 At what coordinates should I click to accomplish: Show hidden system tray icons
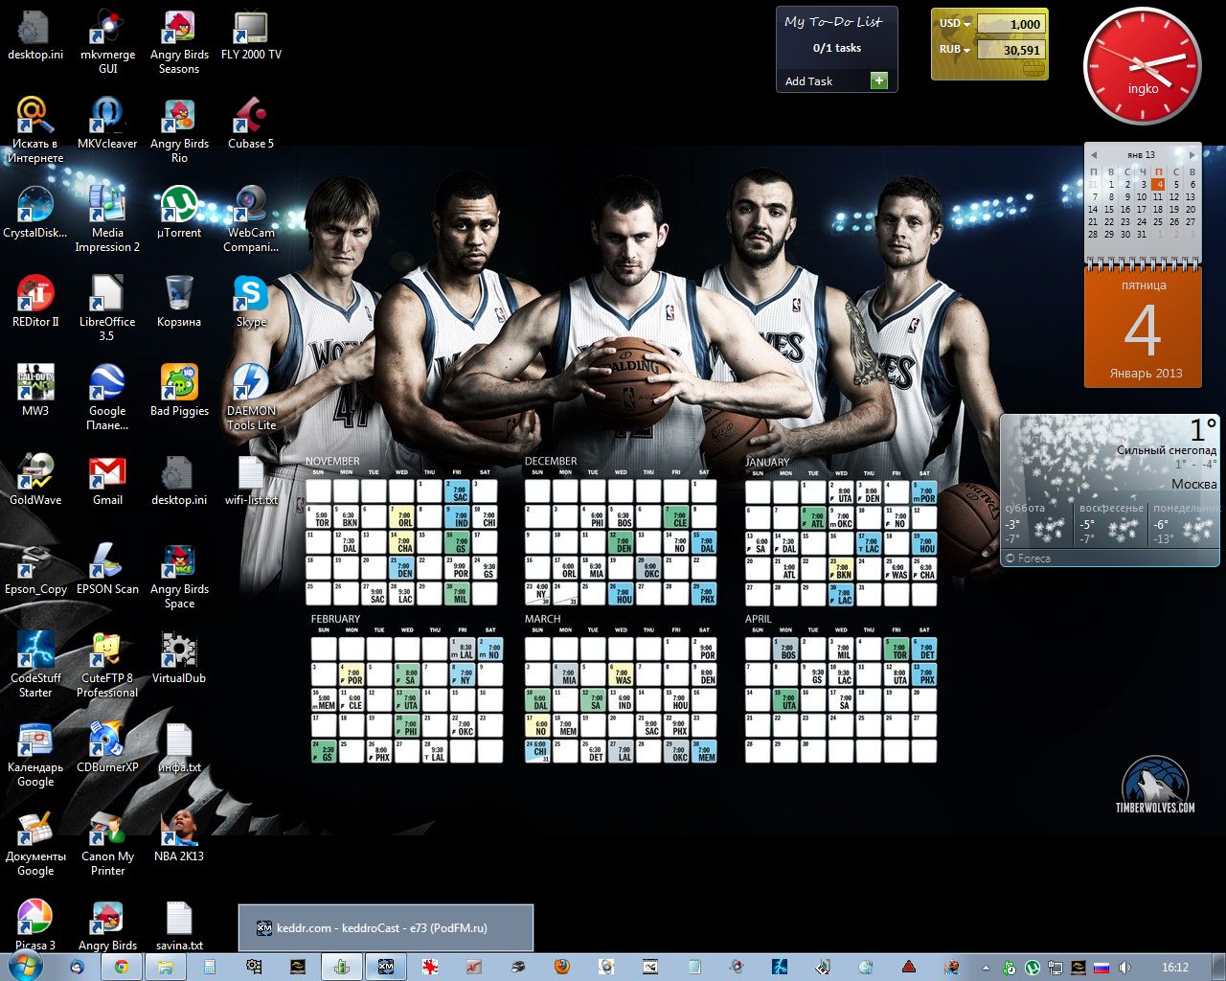click(985, 968)
